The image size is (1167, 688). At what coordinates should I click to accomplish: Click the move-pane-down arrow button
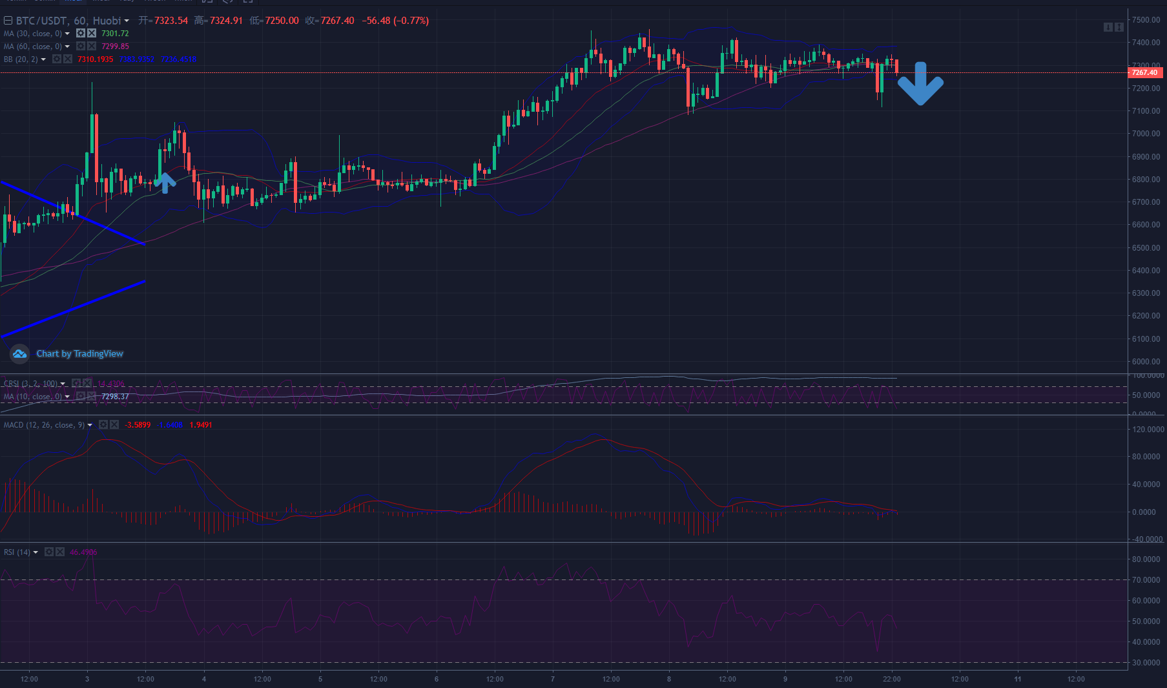[x=1108, y=27]
